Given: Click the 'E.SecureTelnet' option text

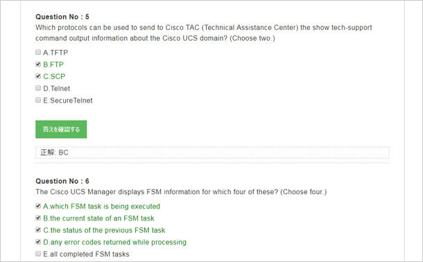Looking at the screenshot, I should pos(68,101).
